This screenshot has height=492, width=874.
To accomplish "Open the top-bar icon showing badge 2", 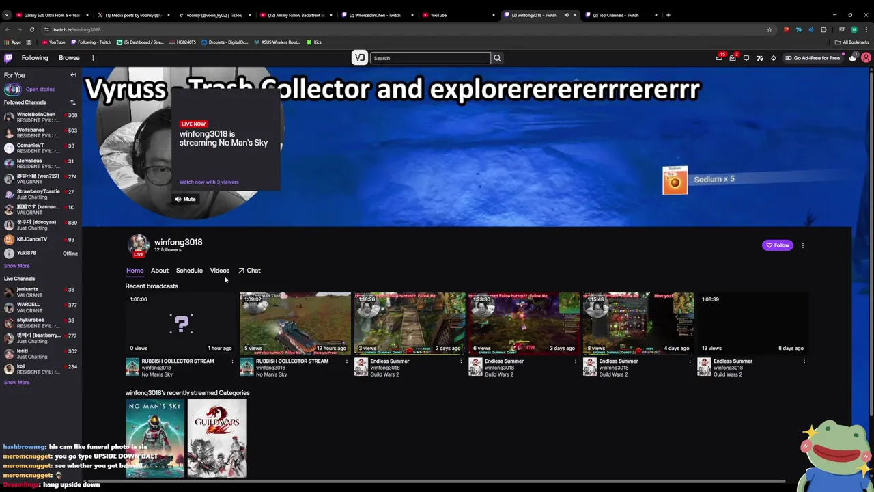I will 733,58.
